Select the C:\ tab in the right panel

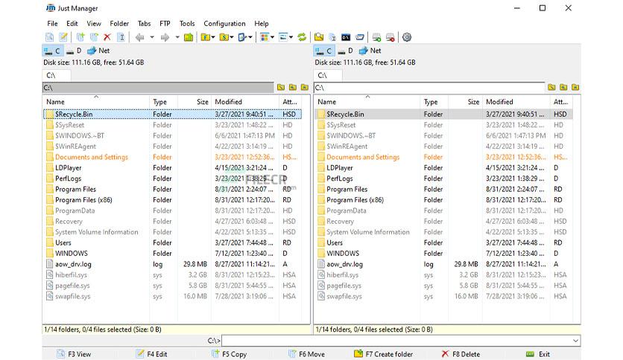[328, 75]
